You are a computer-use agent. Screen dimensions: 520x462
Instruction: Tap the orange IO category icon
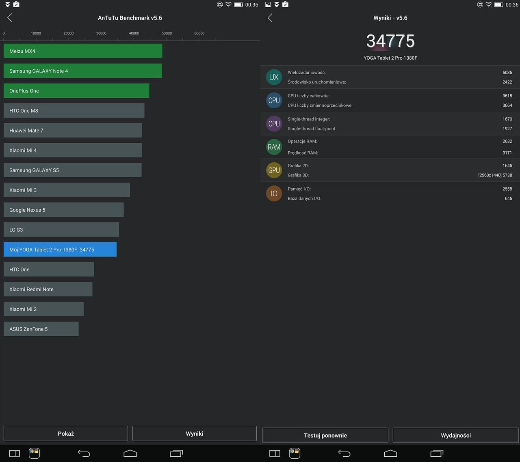click(274, 193)
